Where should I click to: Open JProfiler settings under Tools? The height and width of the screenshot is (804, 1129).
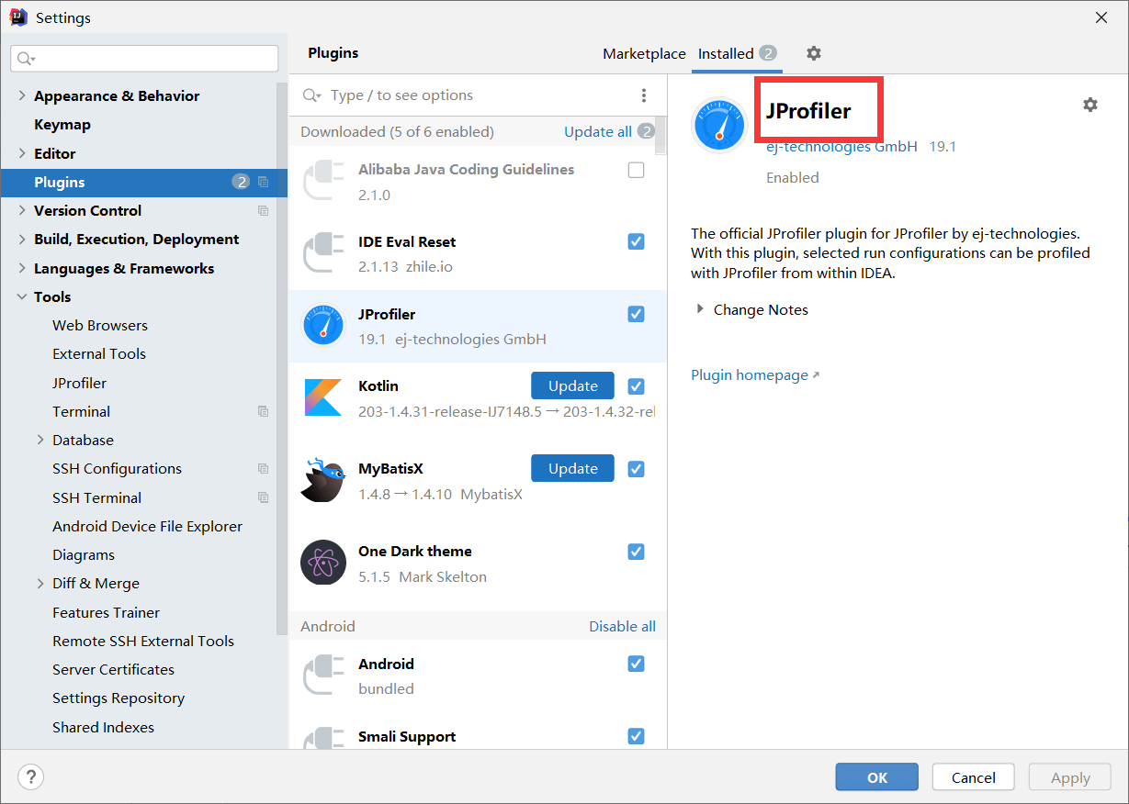[x=79, y=383]
